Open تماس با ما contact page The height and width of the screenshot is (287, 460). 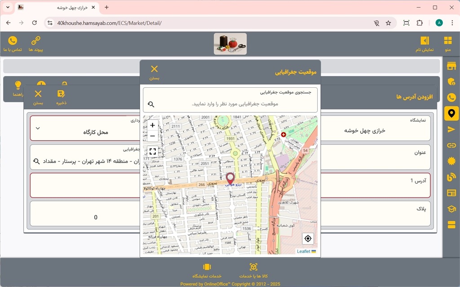coord(13,44)
